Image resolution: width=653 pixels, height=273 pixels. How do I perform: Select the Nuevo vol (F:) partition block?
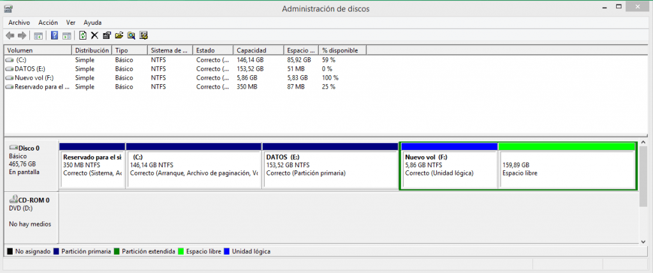(448, 169)
